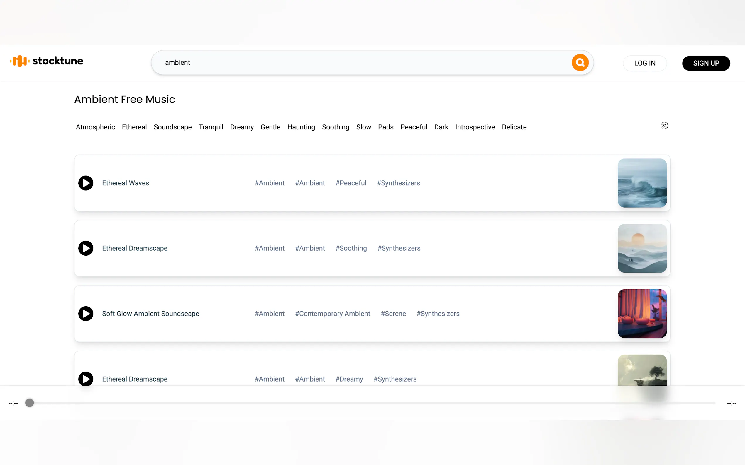Click the #Peaceful hashtag on Ethereal Waves
745x465 pixels.
coord(351,183)
